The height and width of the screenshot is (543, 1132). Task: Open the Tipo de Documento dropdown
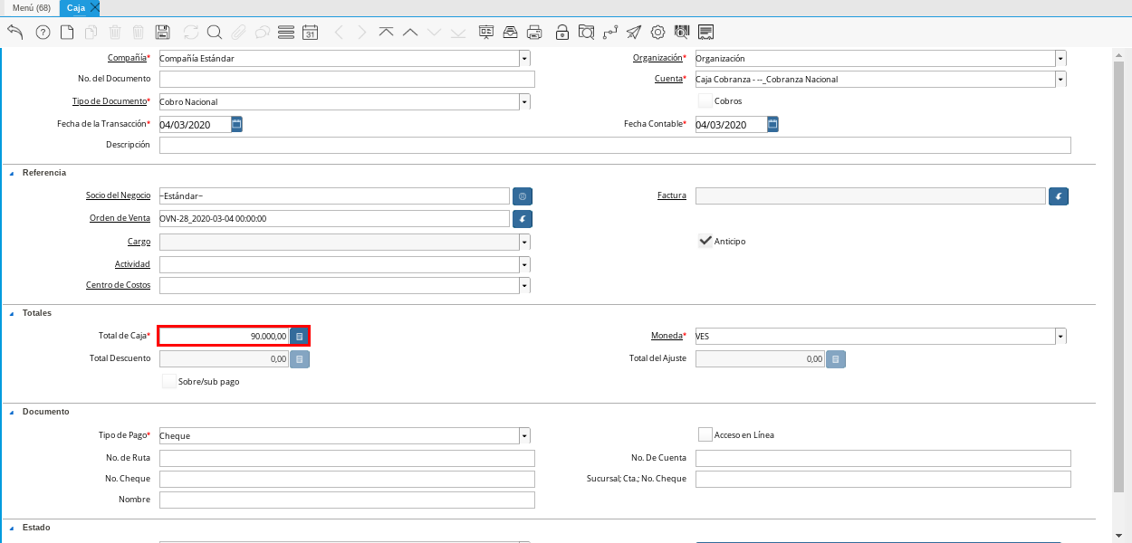coord(524,101)
